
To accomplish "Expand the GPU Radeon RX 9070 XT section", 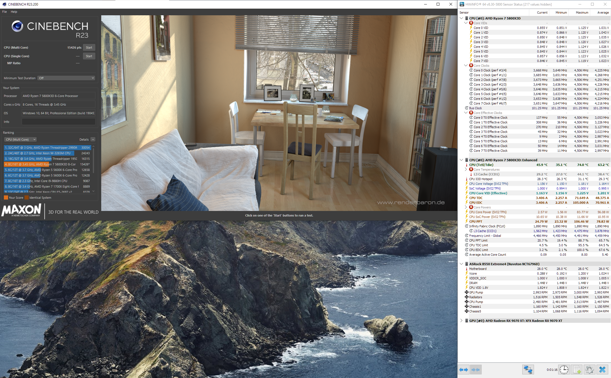I will (461, 321).
